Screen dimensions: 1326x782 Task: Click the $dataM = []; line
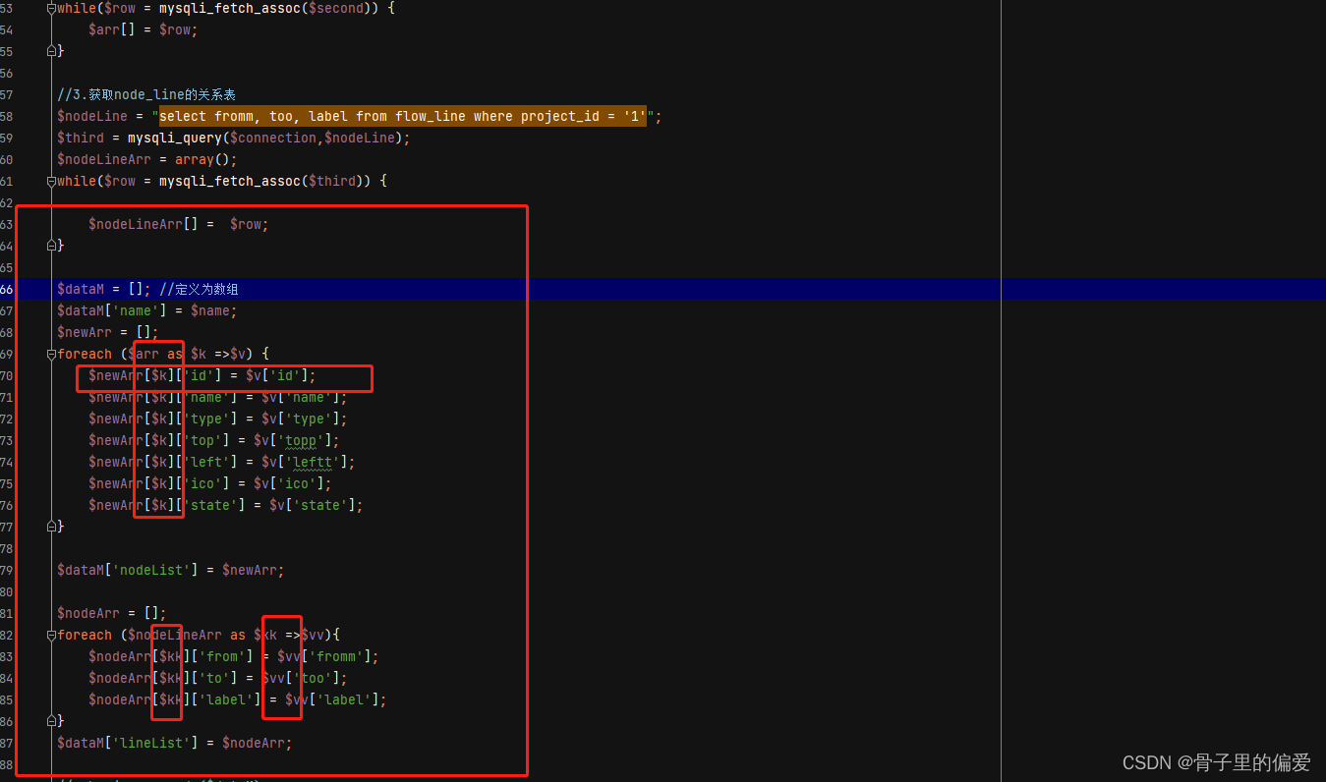(104, 289)
